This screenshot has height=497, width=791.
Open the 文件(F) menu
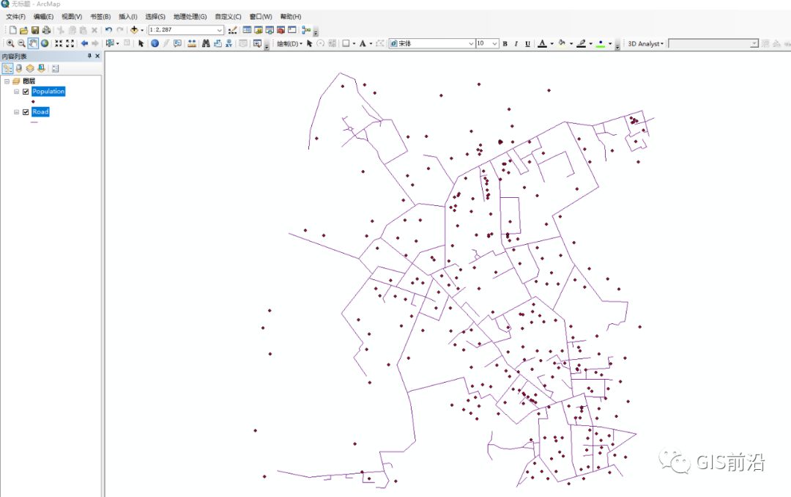(15, 17)
